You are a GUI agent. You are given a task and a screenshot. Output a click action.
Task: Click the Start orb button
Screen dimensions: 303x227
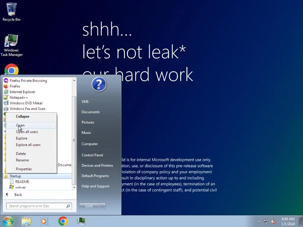8,221
